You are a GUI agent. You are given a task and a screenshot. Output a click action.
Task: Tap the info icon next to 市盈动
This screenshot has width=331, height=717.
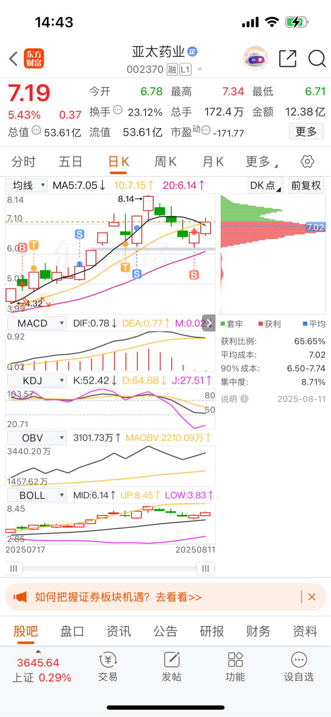(206, 130)
